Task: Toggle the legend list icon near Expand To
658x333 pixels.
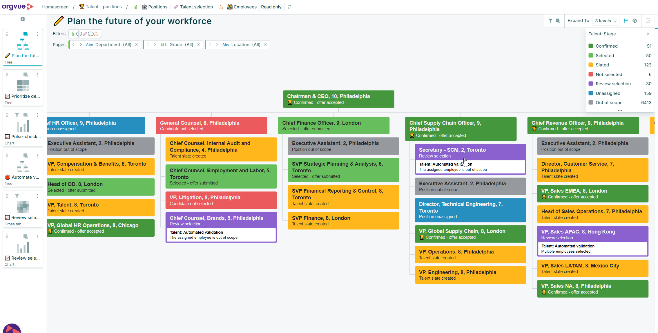Action: point(626,21)
